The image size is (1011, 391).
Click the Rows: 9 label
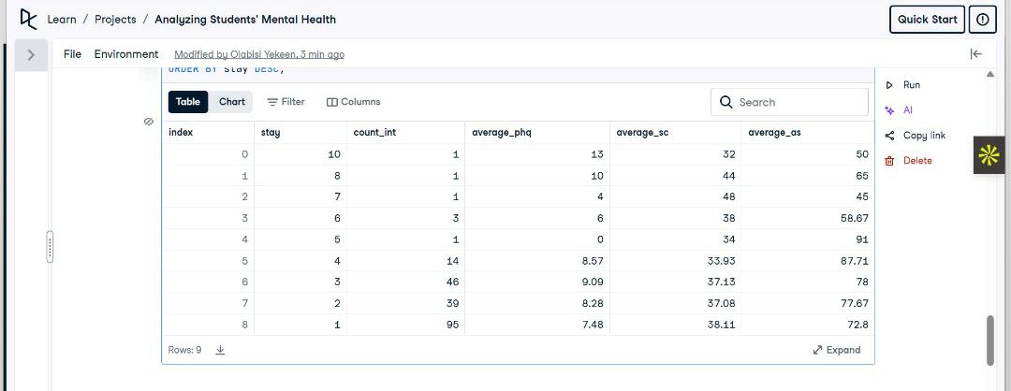(185, 350)
